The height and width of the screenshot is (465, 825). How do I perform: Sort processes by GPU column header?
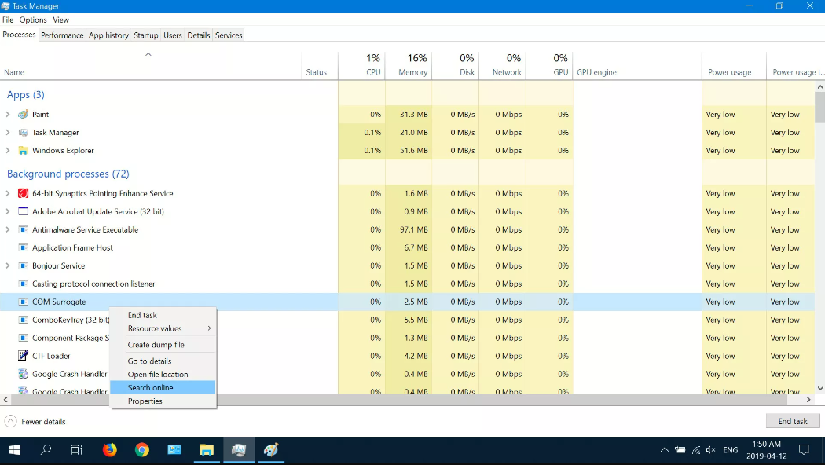(549, 65)
